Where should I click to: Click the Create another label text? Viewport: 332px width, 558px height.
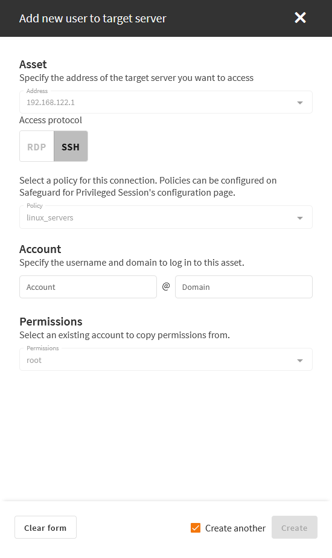(x=235, y=528)
